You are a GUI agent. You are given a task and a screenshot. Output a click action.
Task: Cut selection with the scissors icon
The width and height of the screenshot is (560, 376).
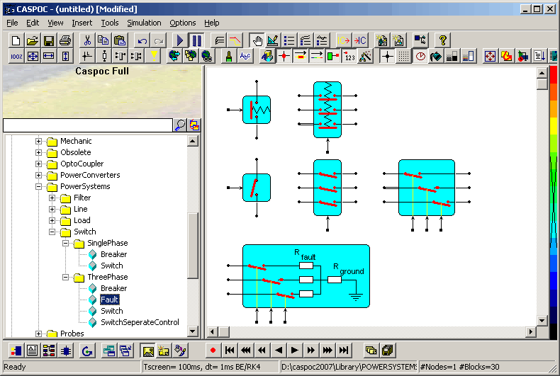point(87,40)
